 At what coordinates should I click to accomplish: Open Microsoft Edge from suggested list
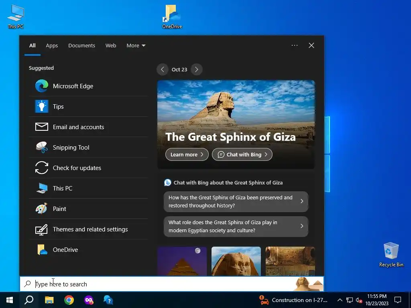(x=88, y=86)
